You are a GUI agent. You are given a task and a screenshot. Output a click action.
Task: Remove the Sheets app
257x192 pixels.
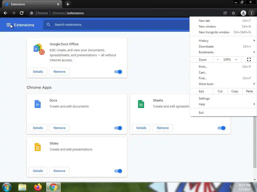coord(163,128)
